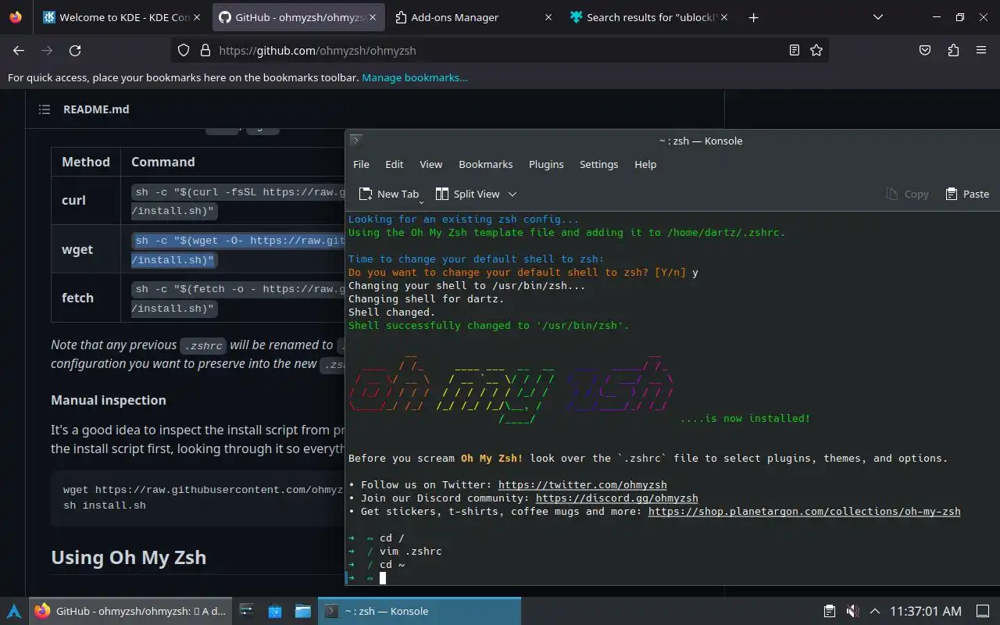Expand the Split View dropdown arrow
Screen dimensions: 1000x625
(x=512, y=194)
